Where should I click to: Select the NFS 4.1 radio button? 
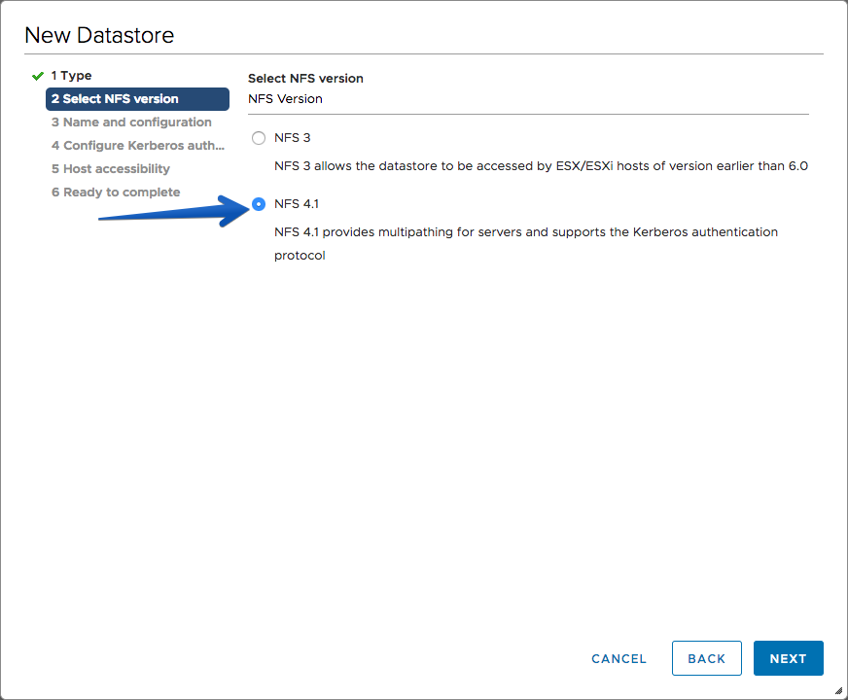(259, 204)
